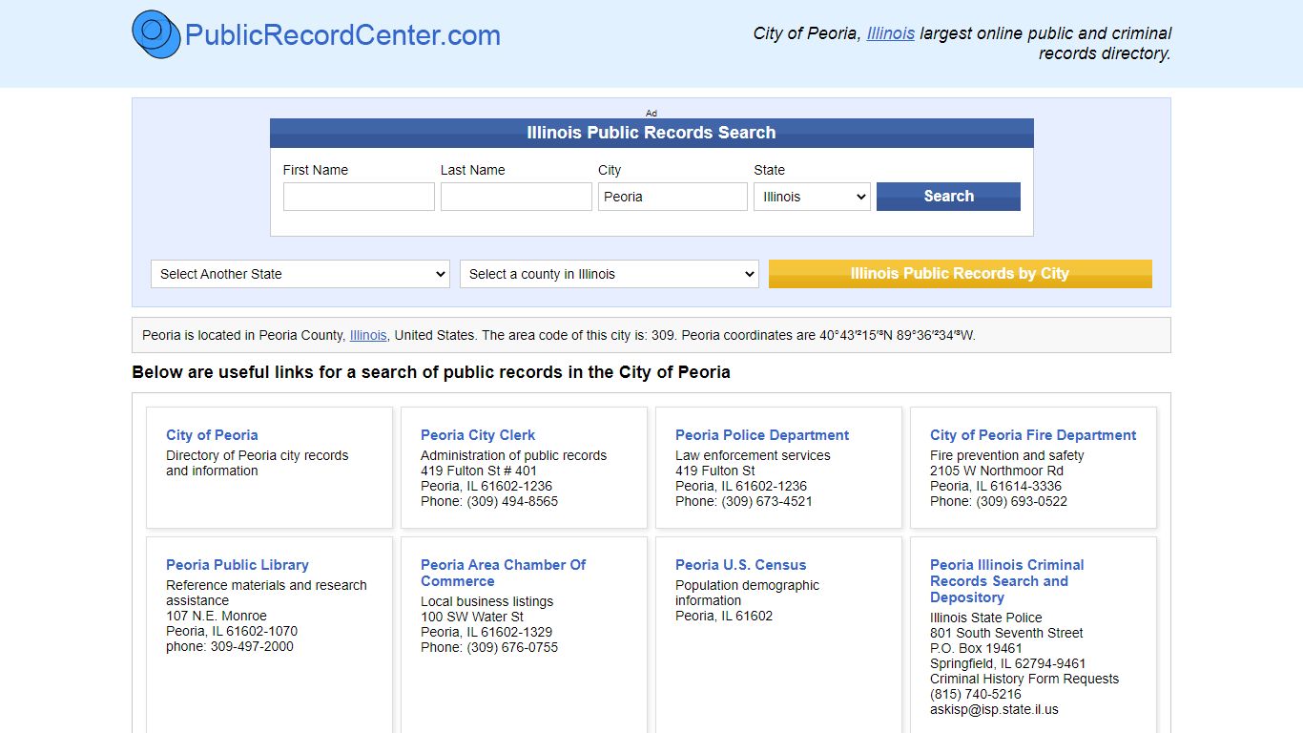The height and width of the screenshot is (733, 1303).
Task: Edit the City field containing Peoria
Action: click(x=672, y=197)
